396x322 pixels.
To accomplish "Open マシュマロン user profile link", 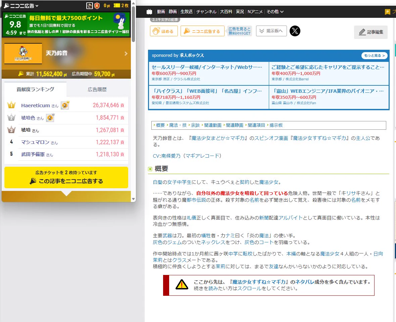I will tap(35, 142).
